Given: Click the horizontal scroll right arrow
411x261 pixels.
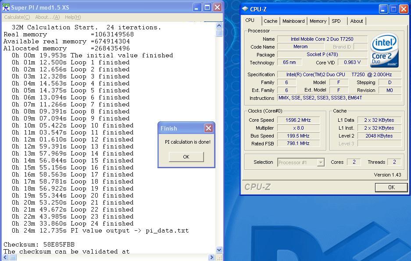Looking at the screenshot, I should 212,257.
